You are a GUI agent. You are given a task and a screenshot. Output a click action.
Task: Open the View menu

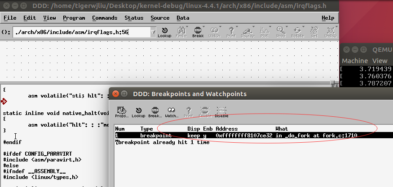[x=49, y=18]
